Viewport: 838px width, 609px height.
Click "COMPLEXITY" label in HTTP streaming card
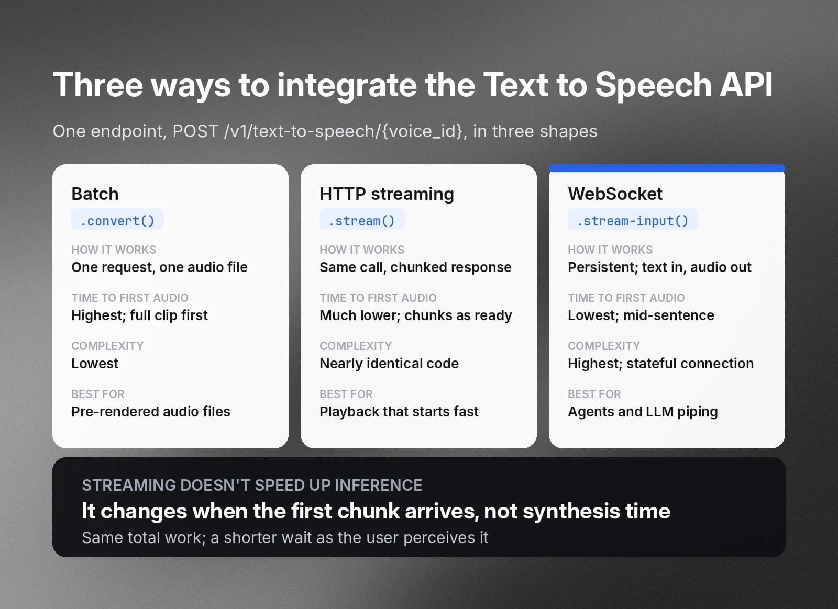pyautogui.click(x=356, y=346)
